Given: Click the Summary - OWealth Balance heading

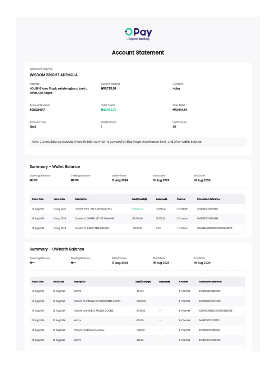Looking at the screenshot, I should tap(57, 249).
